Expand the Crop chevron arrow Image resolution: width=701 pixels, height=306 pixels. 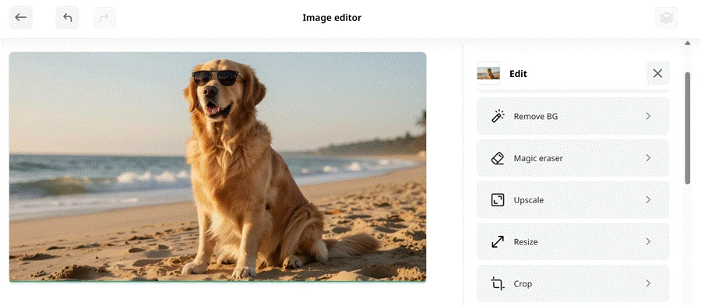[x=648, y=283]
